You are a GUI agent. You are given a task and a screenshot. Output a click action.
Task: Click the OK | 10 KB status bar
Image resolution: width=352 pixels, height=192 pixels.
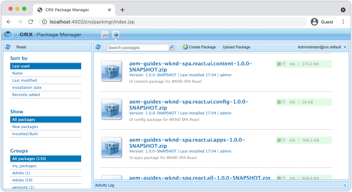304,102
